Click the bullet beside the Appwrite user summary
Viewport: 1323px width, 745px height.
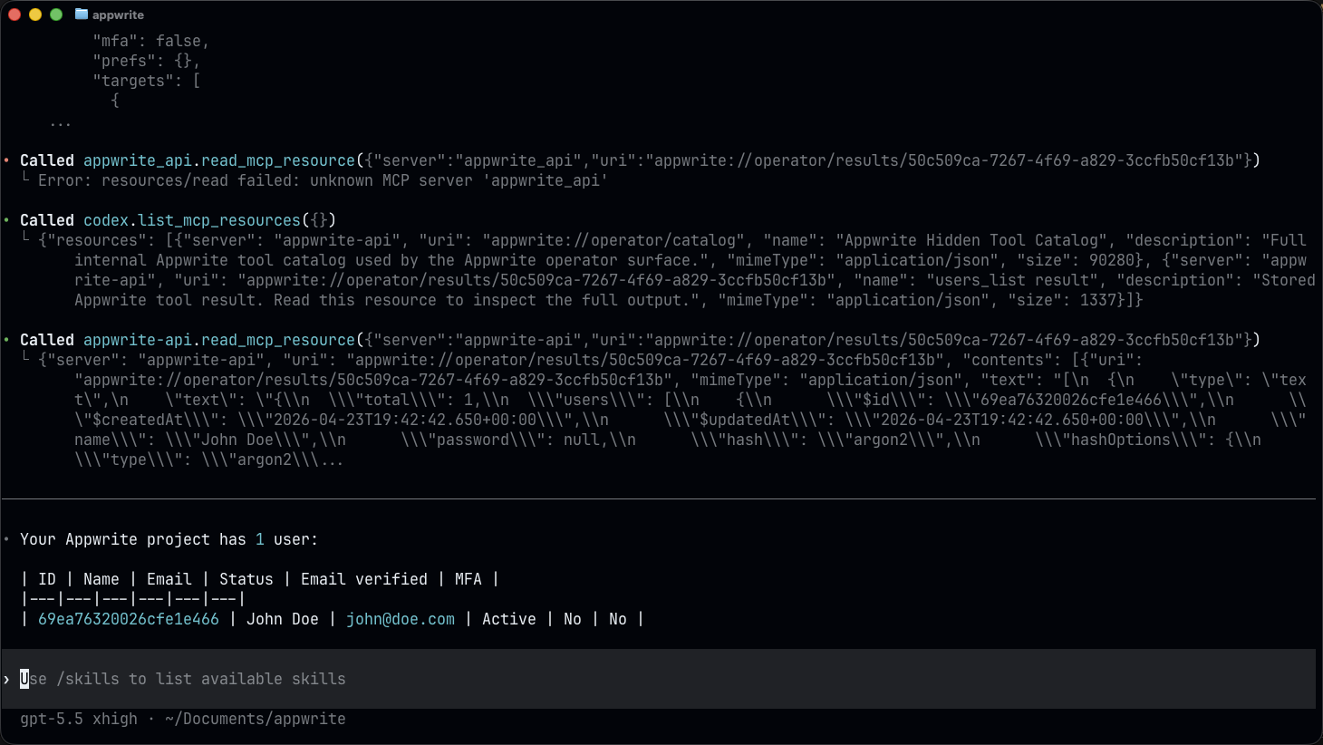[8, 537]
